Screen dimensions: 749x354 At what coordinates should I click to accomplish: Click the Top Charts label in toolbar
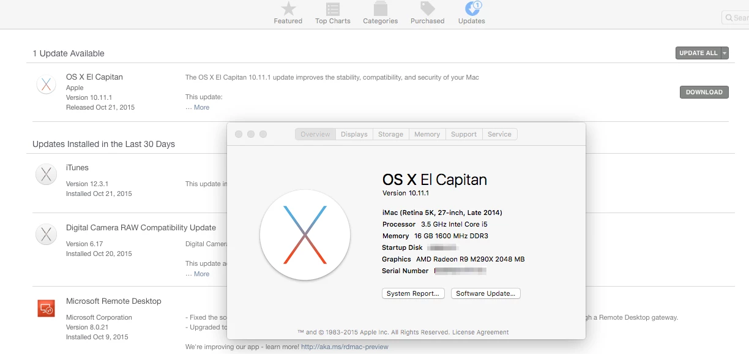(333, 21)
